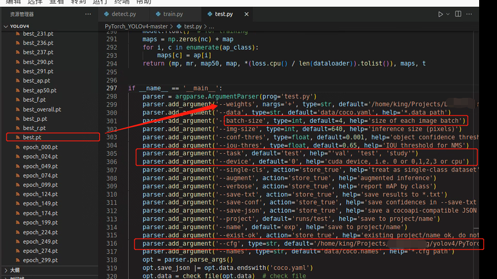The image size is (497, 279).
Task: Click the file icon of best_291.pt
Action: tap(18, 71)
